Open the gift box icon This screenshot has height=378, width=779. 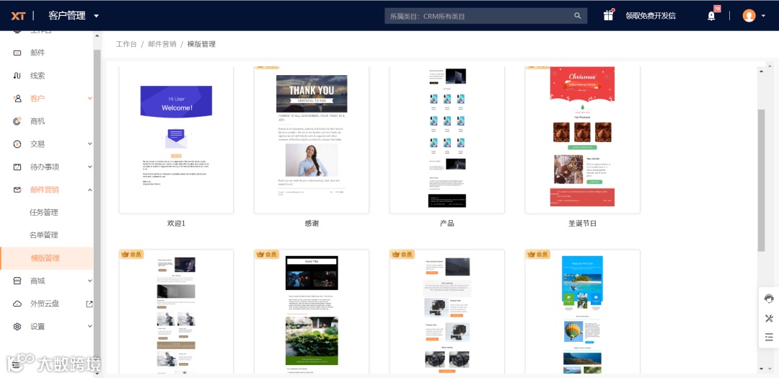pos(609,15)
